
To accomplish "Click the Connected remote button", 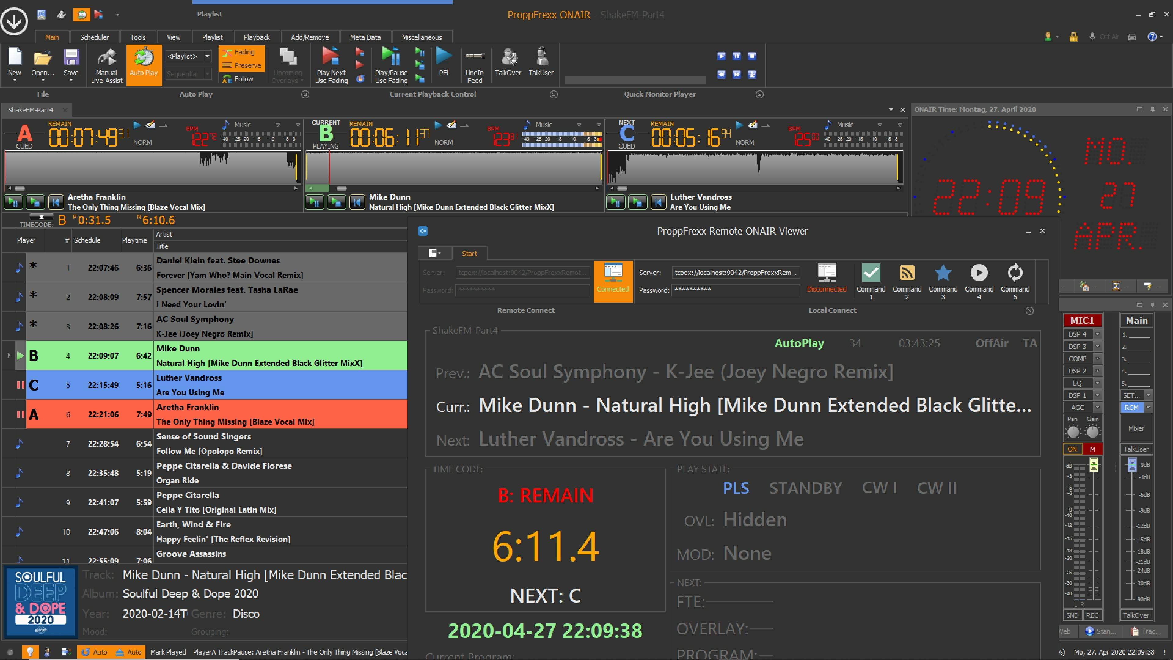I will click(x=612, y=279).
